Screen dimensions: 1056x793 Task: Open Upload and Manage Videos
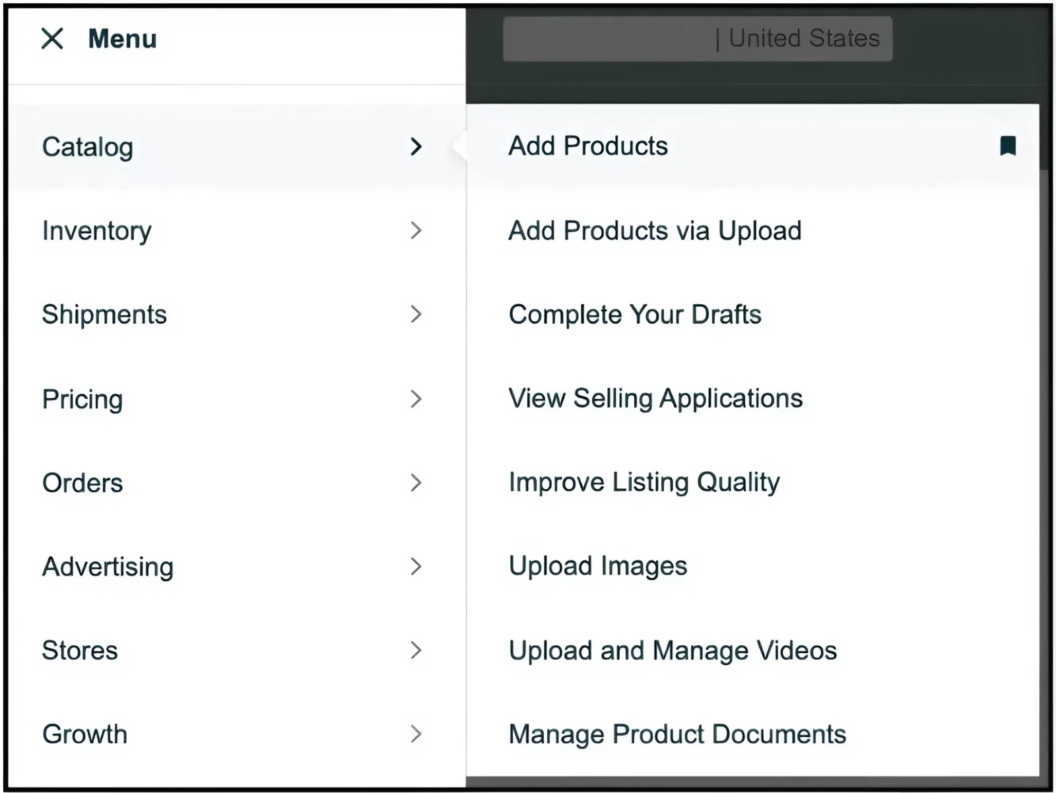pyautogui.click(x=673, y=650)
